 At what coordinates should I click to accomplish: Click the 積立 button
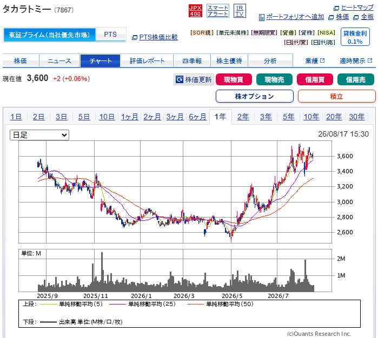point(337,96)
